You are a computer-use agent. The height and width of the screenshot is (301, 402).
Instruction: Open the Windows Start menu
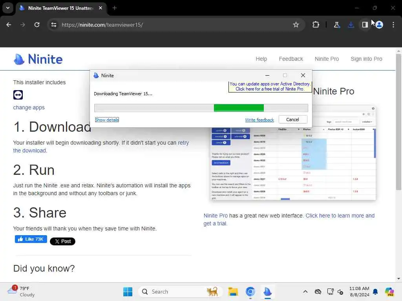click(x=128, y=292)
